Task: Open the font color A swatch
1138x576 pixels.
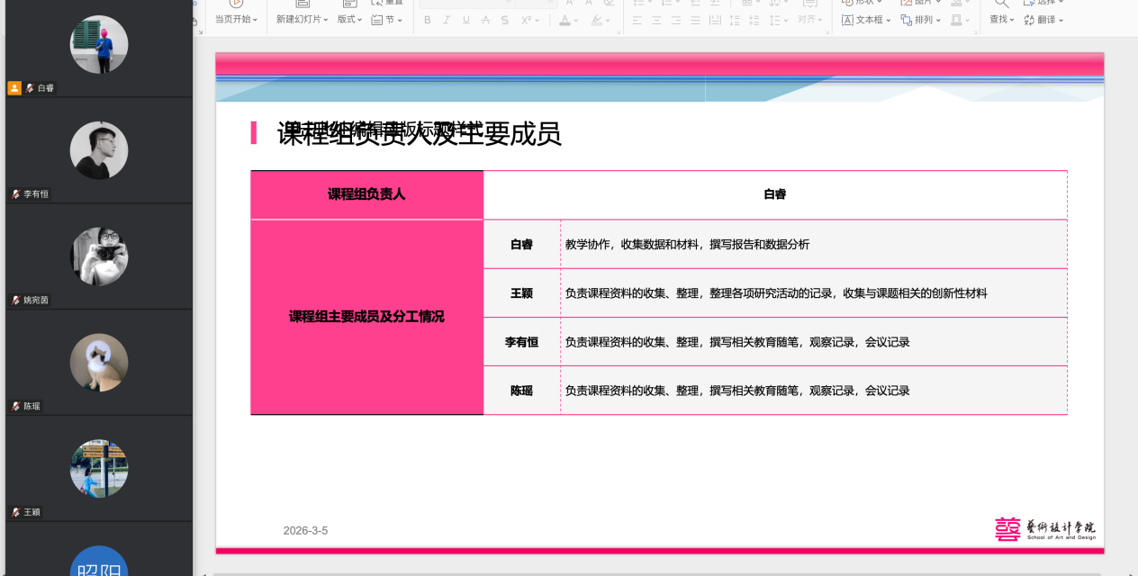Action: [x=565, y=20]
